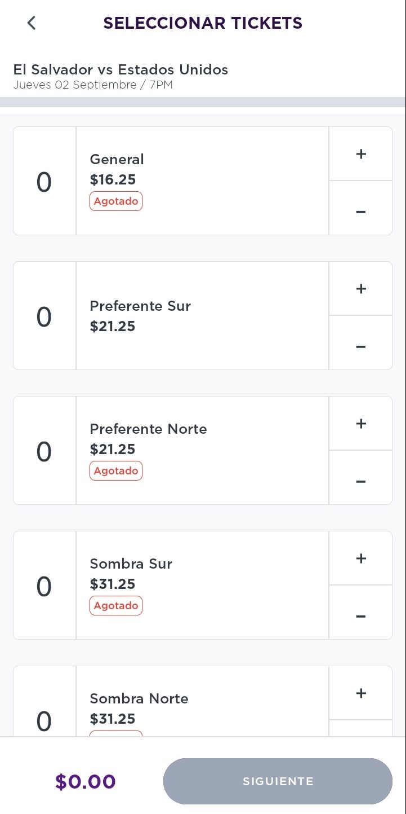Click the Sombra Norte ticket name
The image size is (406, 814).
click(139, 698)
